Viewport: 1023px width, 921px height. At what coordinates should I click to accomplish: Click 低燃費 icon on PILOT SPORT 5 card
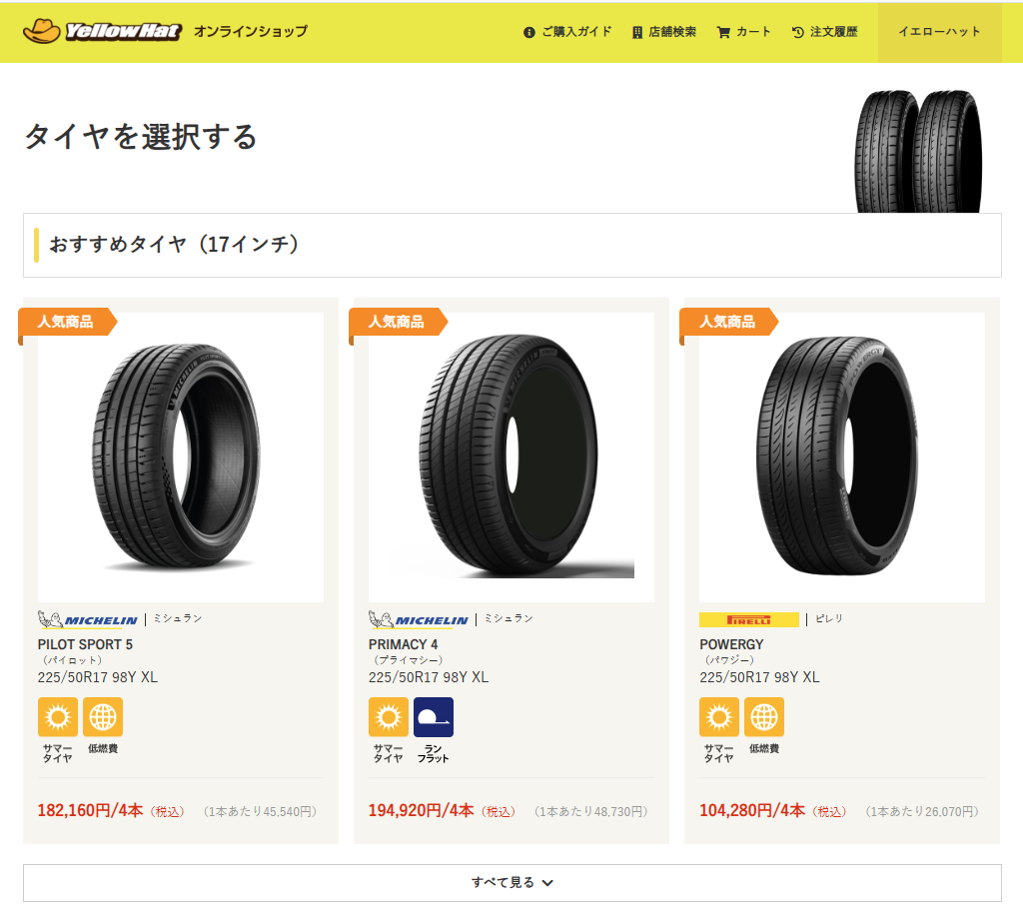tap(103, 717)
